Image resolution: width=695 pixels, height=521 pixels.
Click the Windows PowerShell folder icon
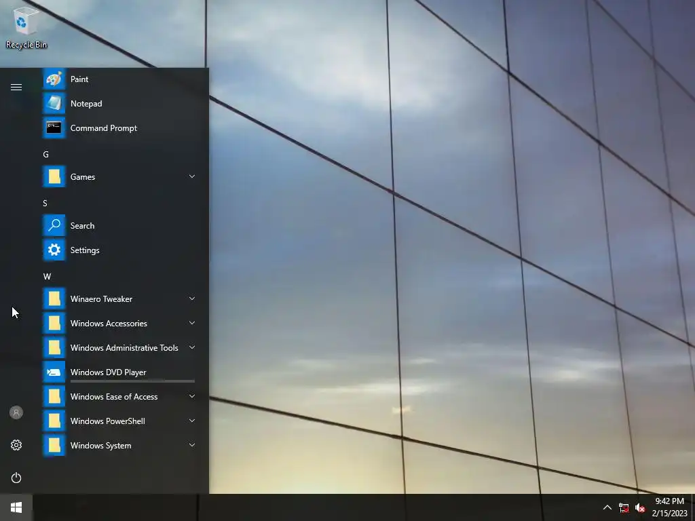point(54,421)
